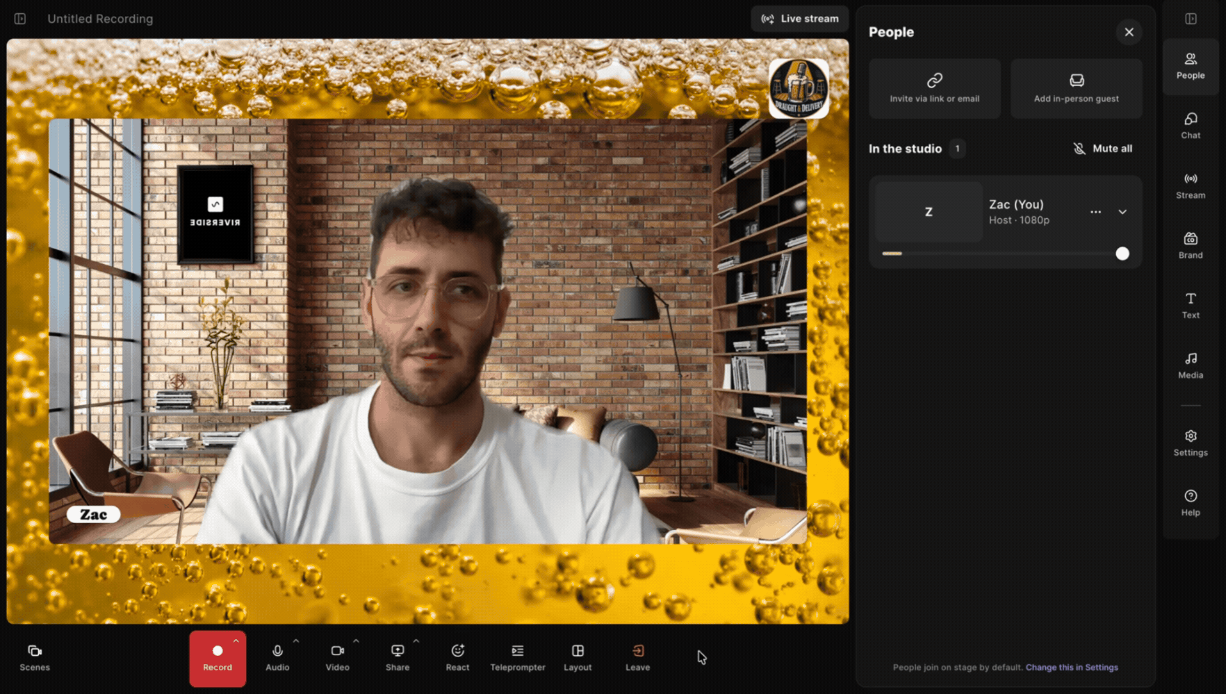
Task: Collapse the right sidebar toggle icon
Action: [x=1191, y=19]
